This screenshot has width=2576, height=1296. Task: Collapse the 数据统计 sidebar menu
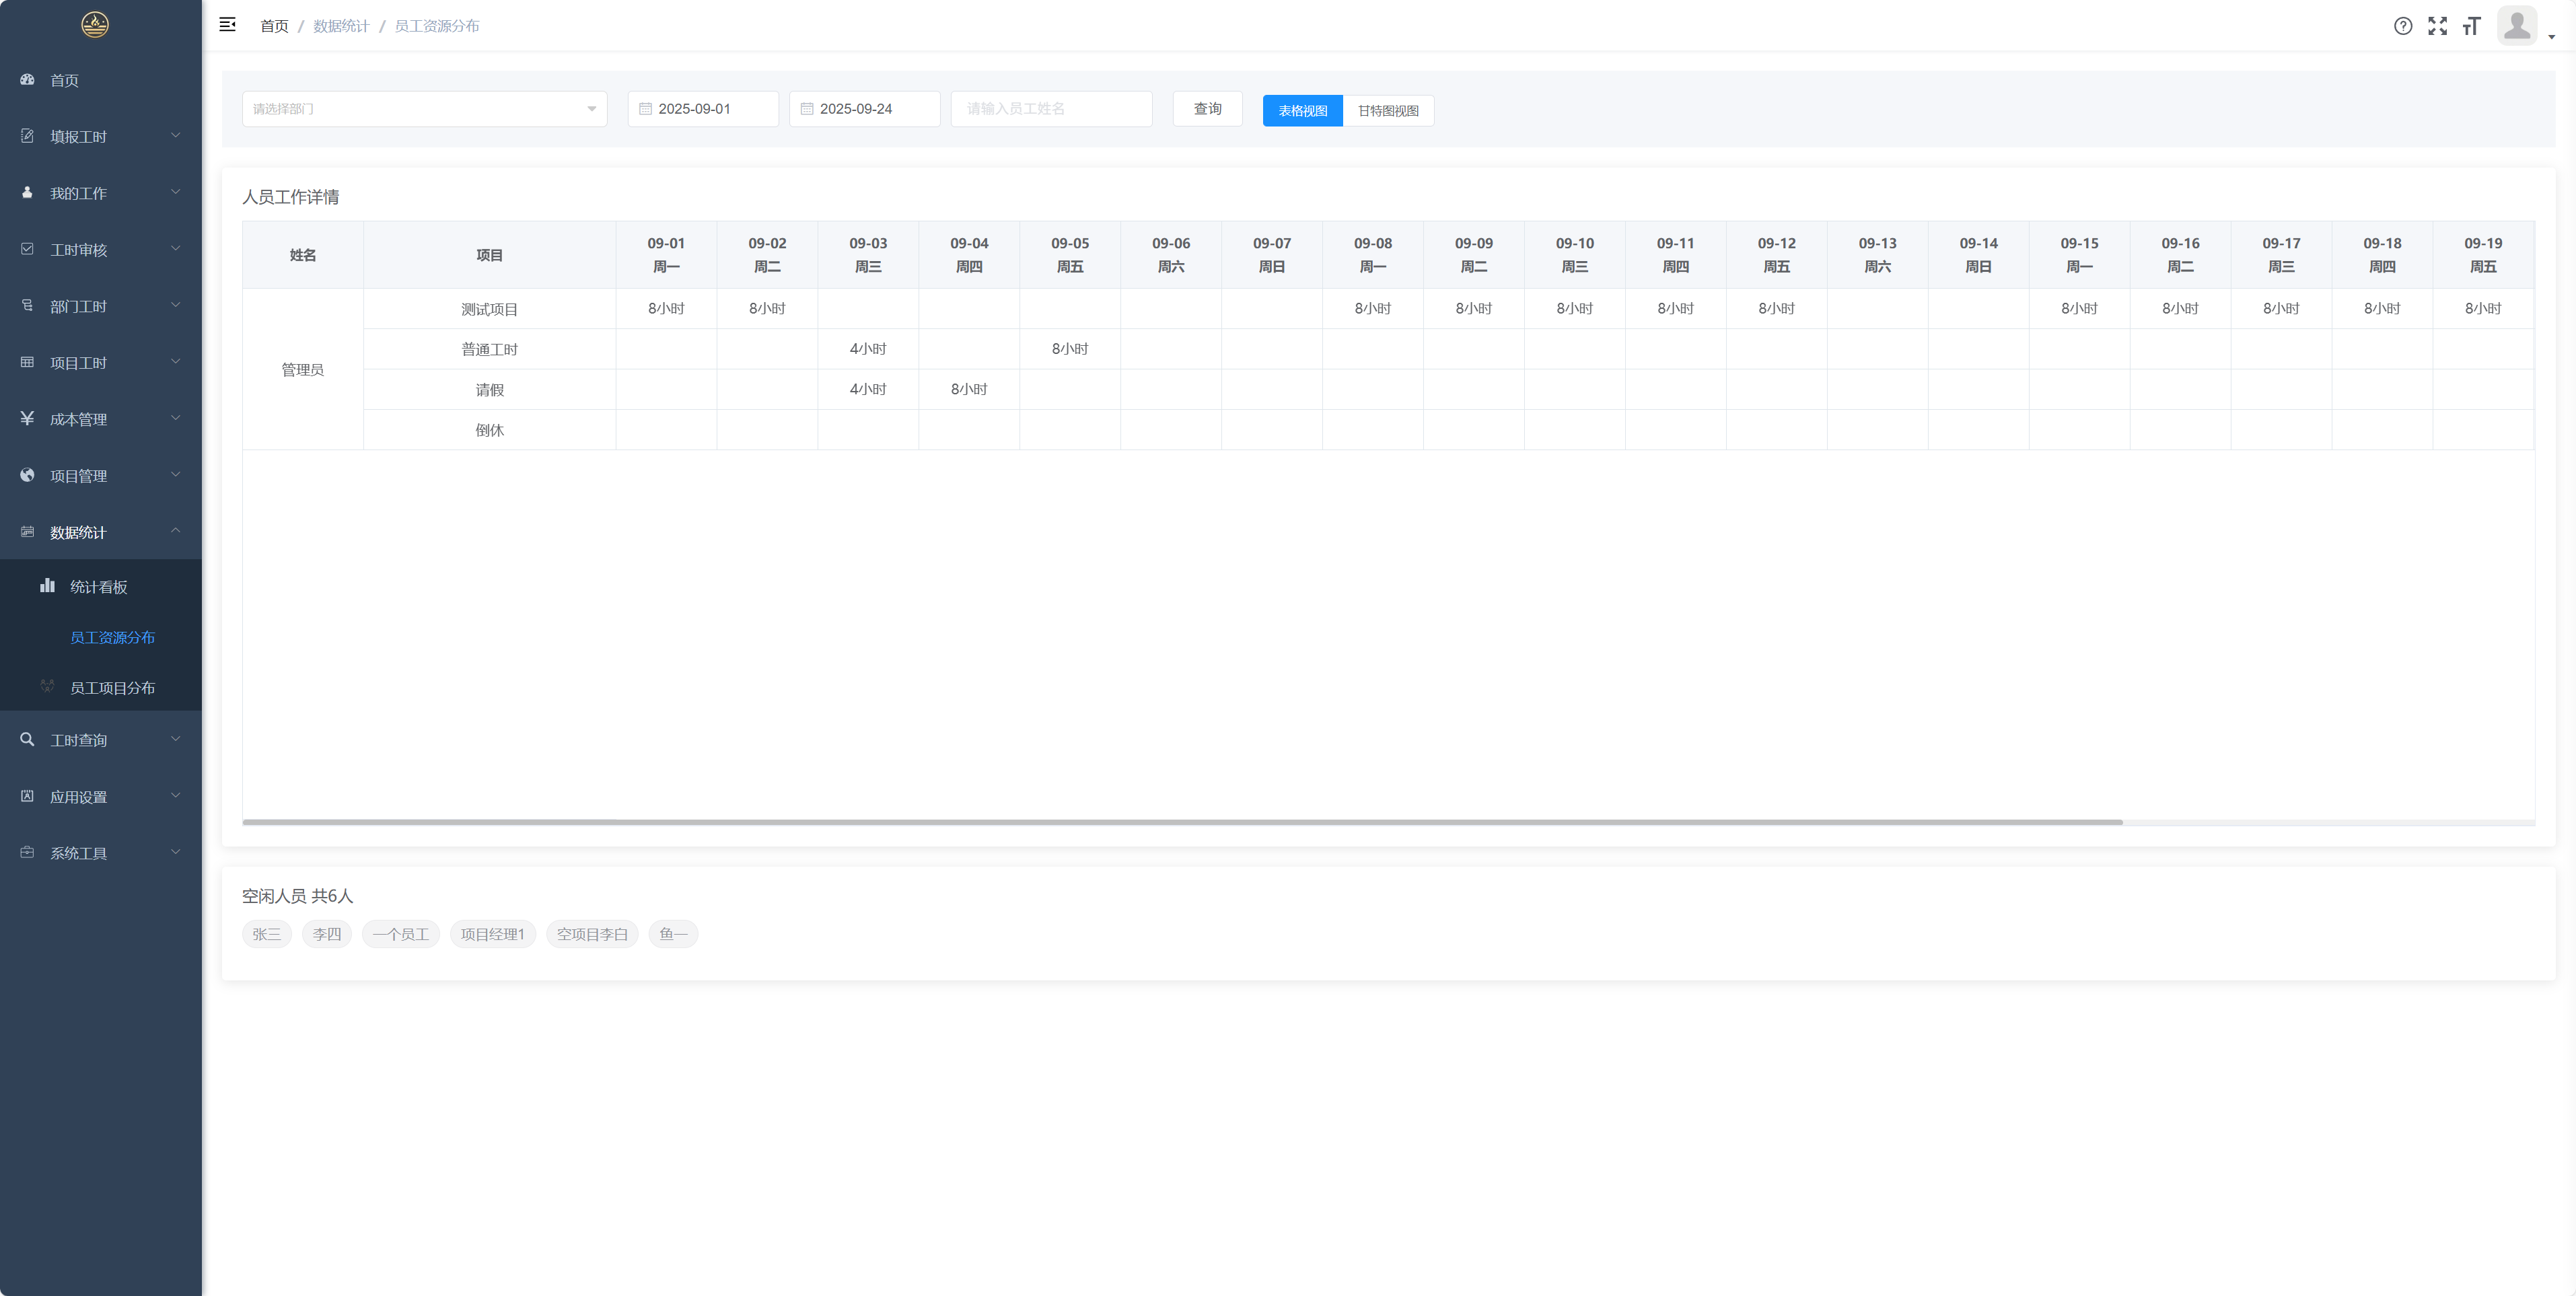(x=100, y=532)
